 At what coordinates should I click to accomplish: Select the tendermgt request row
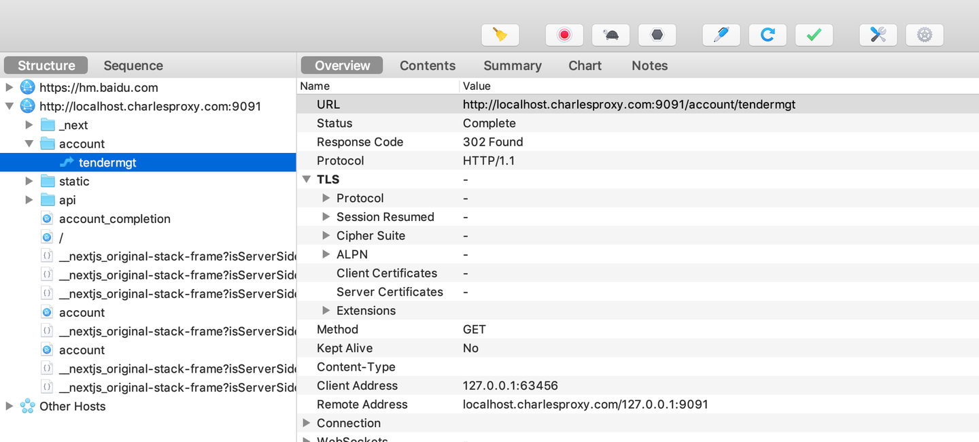point(148,163)
